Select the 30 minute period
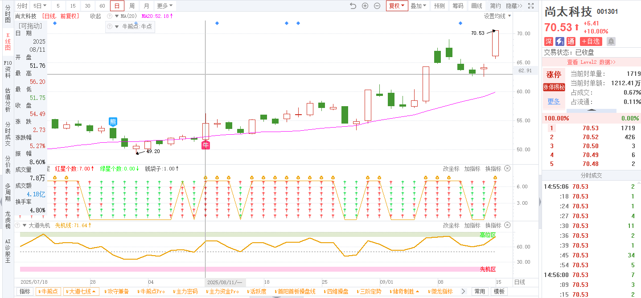 click(x=87, y=6)
